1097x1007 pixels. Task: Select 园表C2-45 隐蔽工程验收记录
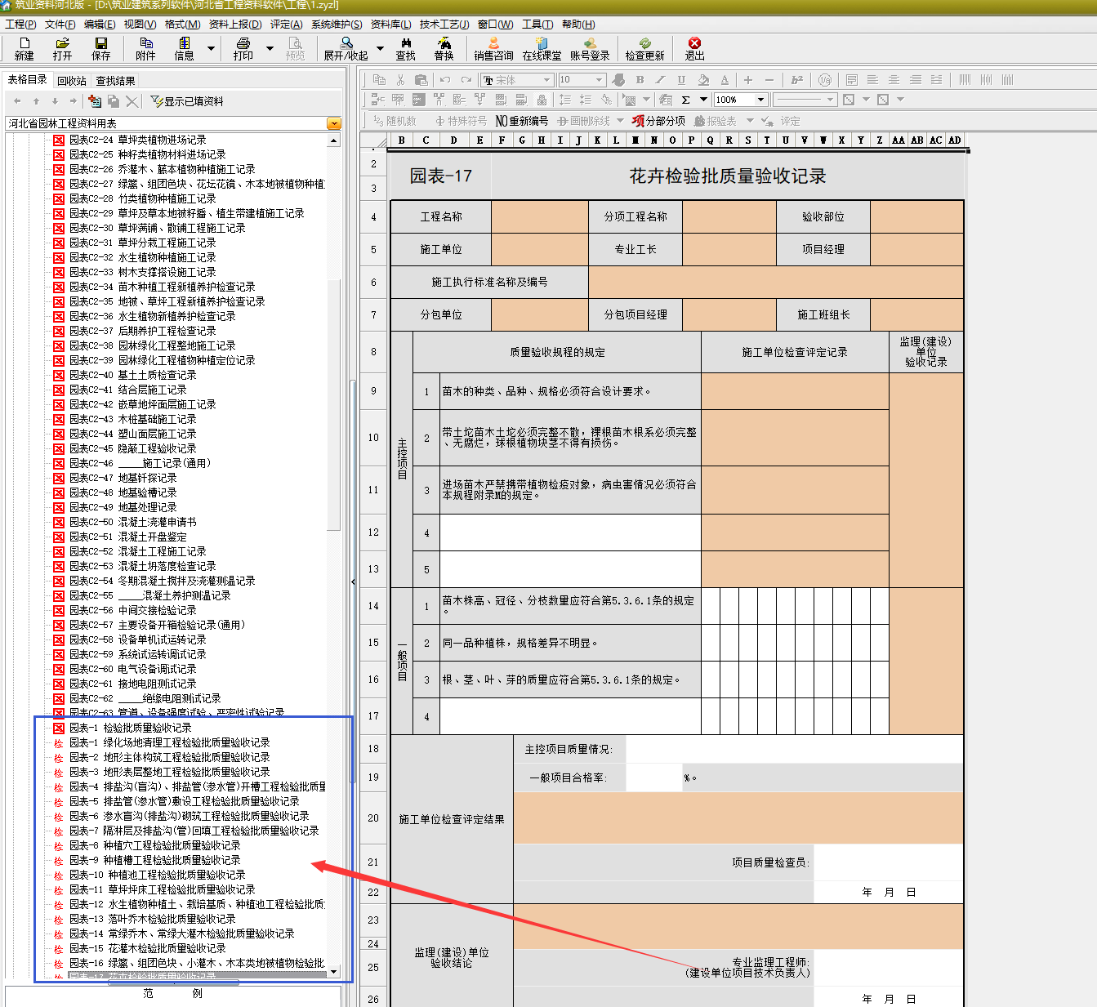point(133,448)
